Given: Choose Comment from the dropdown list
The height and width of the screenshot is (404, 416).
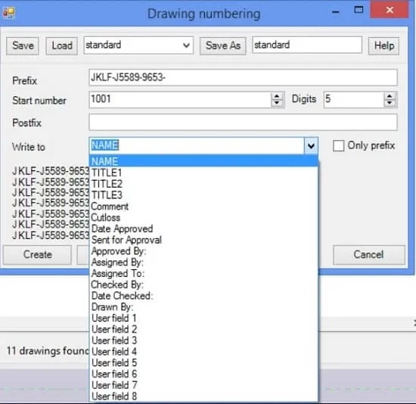Looking at the screenshot, I should pyautogui.click(x=203, y=207).
